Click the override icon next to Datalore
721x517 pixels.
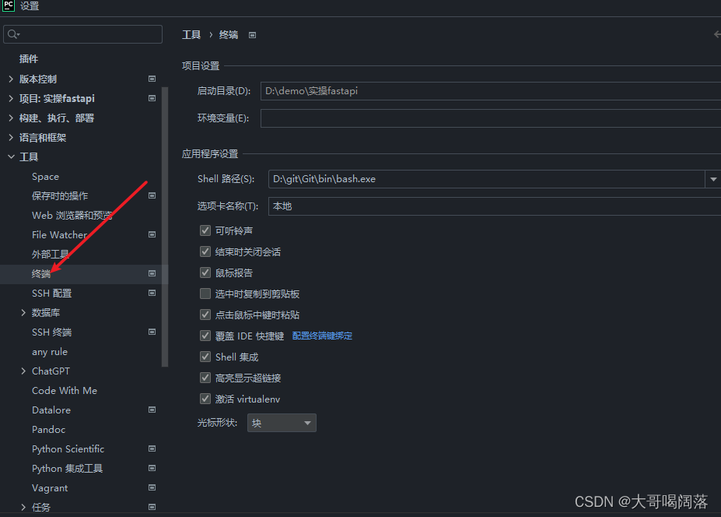point(152,410)
